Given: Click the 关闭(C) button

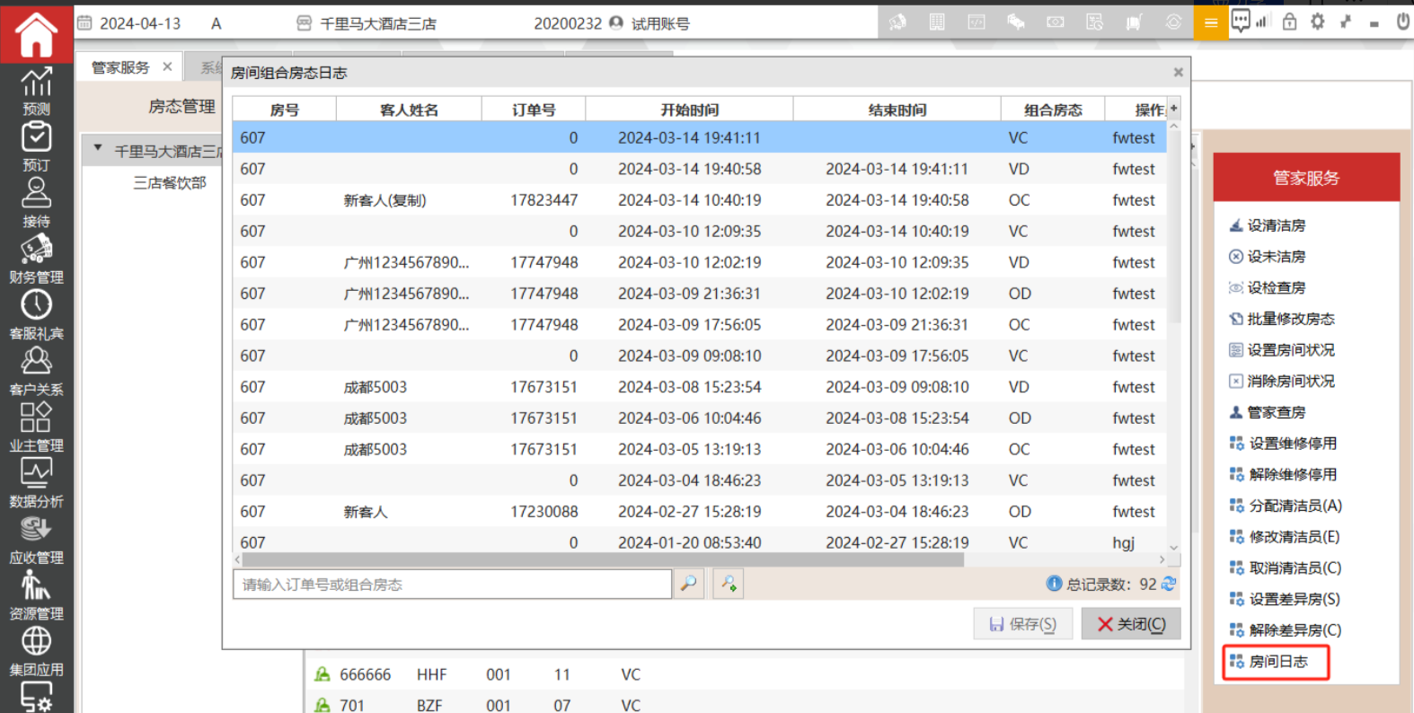Looking at the screenshot, I should click(1131, 624).
